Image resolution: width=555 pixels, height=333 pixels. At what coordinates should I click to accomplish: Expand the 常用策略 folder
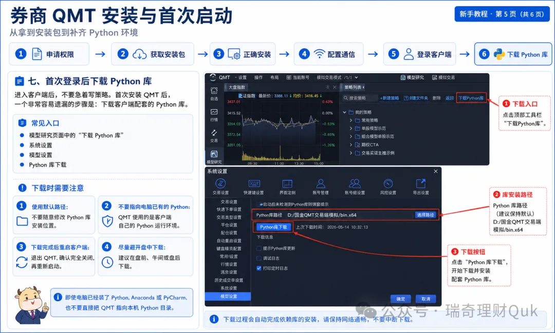coord(351,120)
